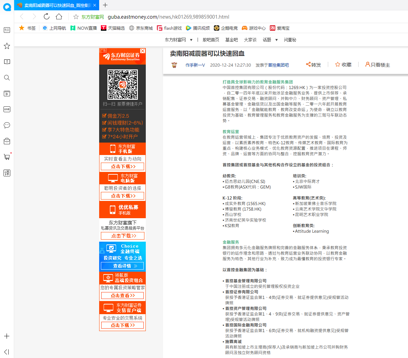The image size is (408, 358).
Task: Click the author's avatar image
Action: 174,65
